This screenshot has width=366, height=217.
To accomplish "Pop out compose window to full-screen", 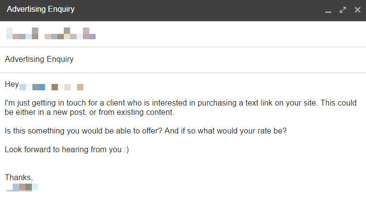I will pos(342,10).
